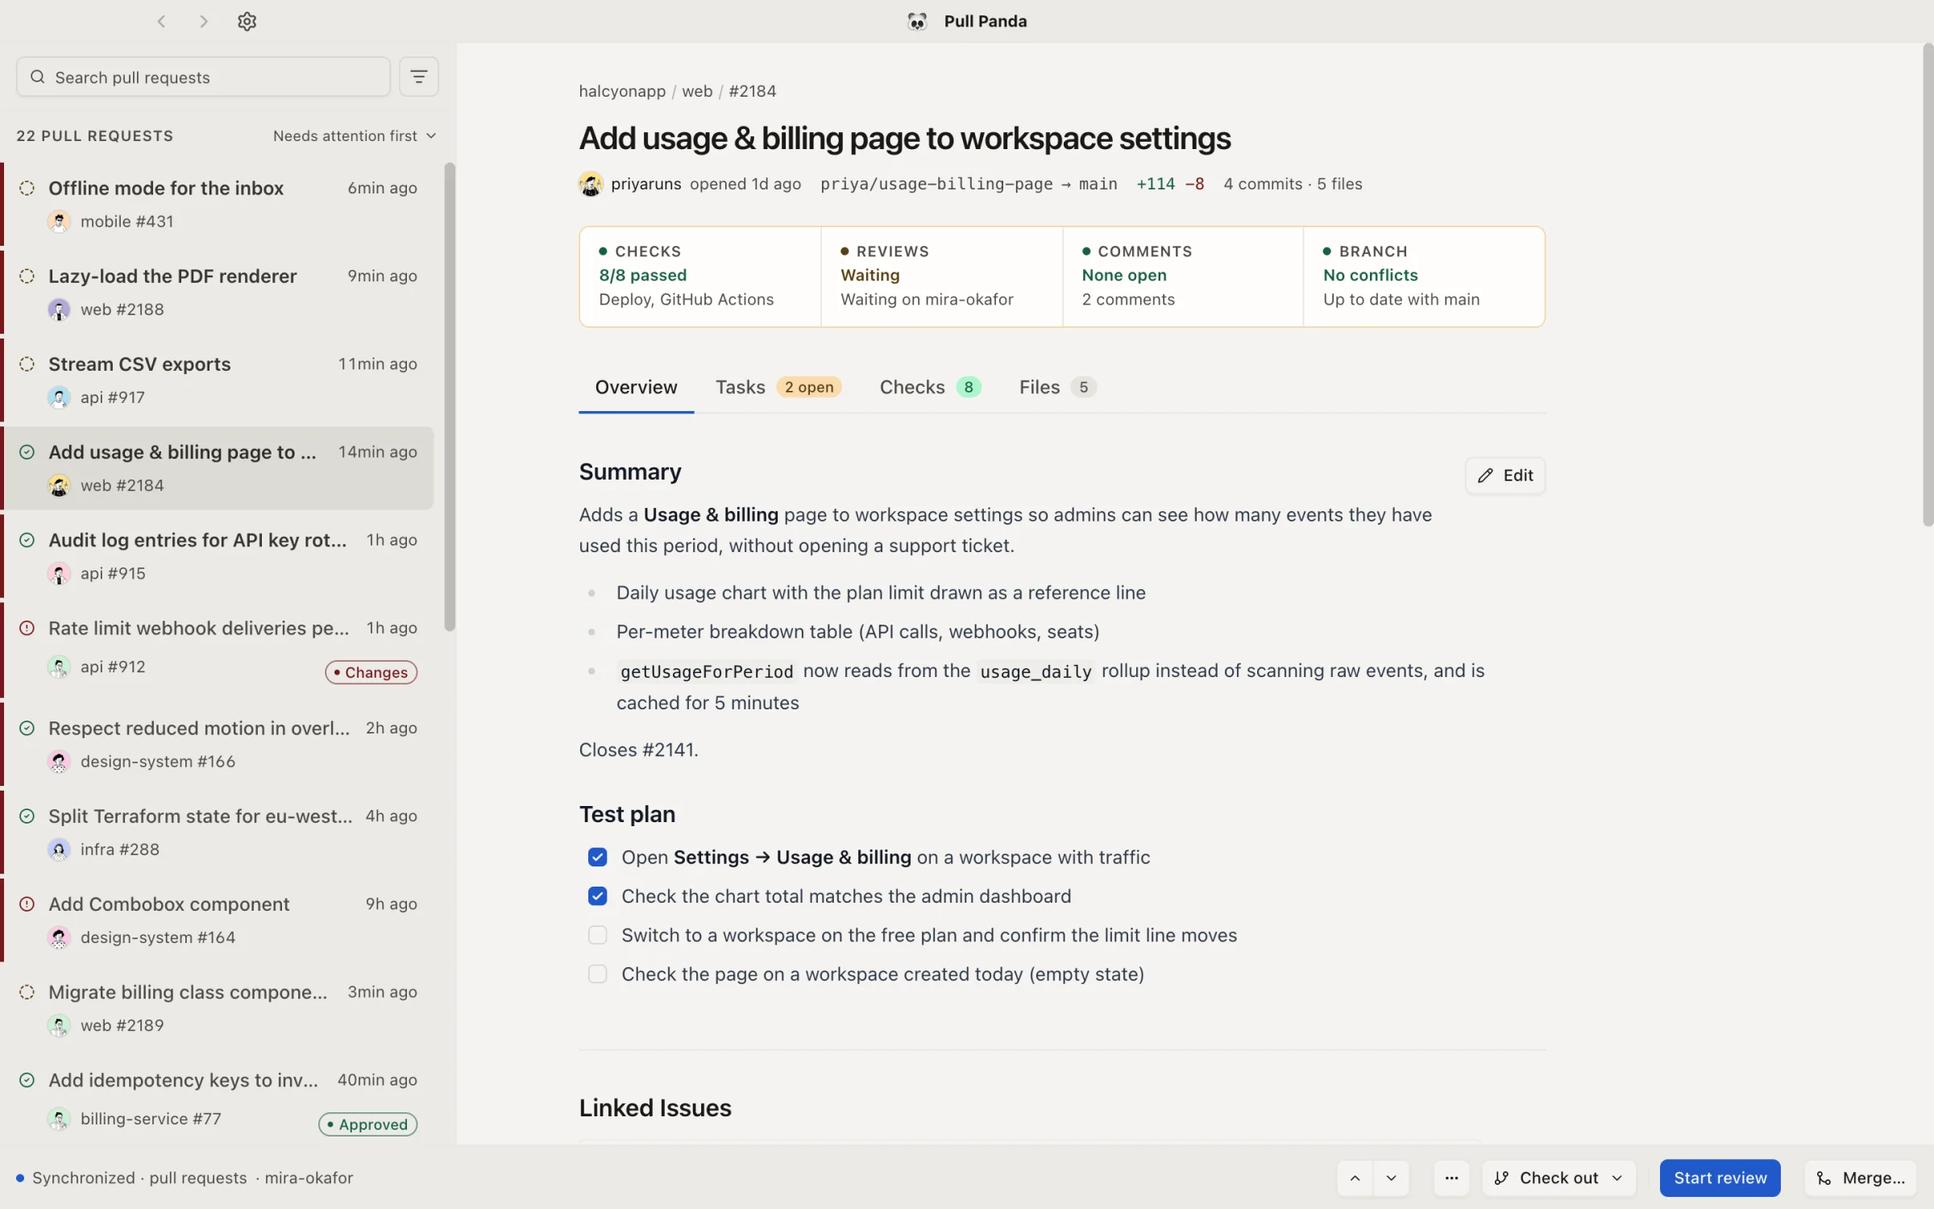Switch to the Tasks tab
The height and width of the screenshot is (1209, 1934).
778,388
